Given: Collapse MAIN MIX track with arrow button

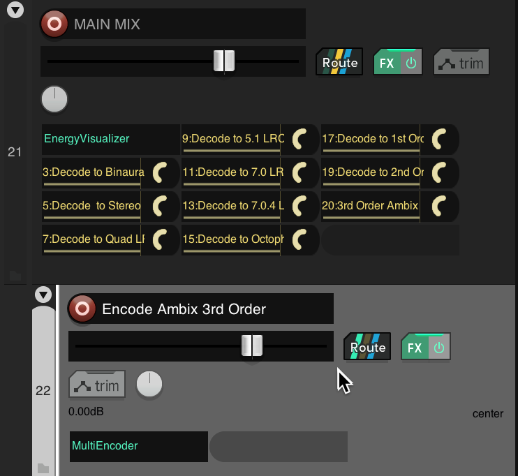Looking at the screenshot, I should pyautogui.click(x=15, y=10).
